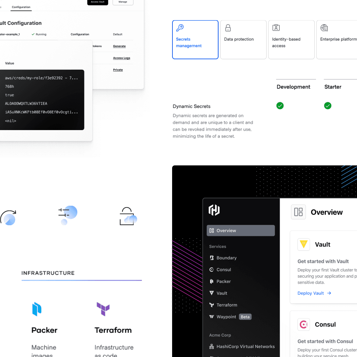Open the Access Logs link
Image resolution: width=357 pixels, height=357 pixels.
point(122,58)
